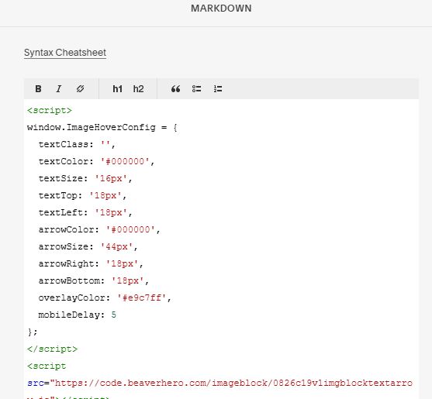Click the textColor '#000000' value
This screenshot has height=399, width=432.
(x=125, y=161)
